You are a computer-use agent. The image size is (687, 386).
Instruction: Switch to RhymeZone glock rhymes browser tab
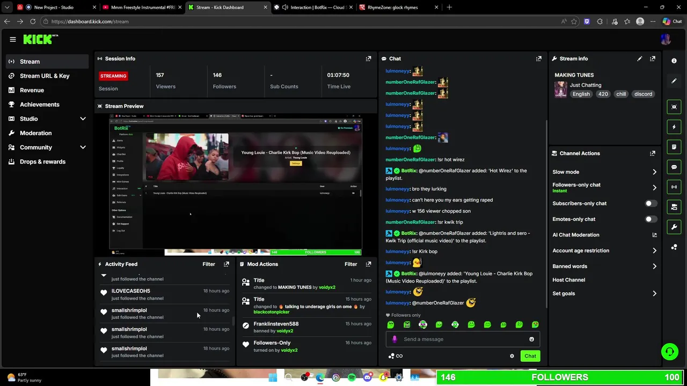coord(399,7)
